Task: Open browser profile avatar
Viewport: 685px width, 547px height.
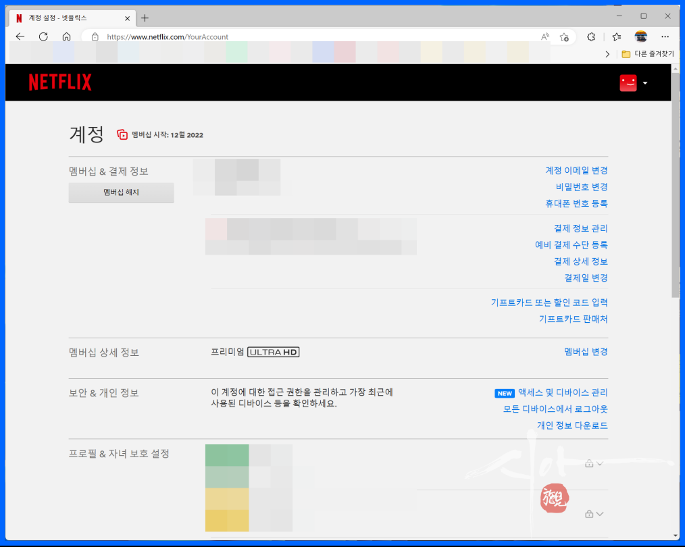Action: [x=641, y=36]
